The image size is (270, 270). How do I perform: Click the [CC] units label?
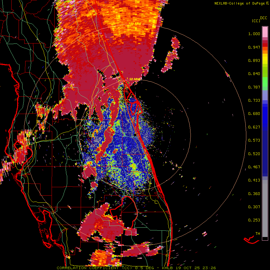(256, 21)
